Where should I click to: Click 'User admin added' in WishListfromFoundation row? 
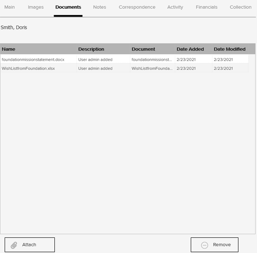pos(103,68)
